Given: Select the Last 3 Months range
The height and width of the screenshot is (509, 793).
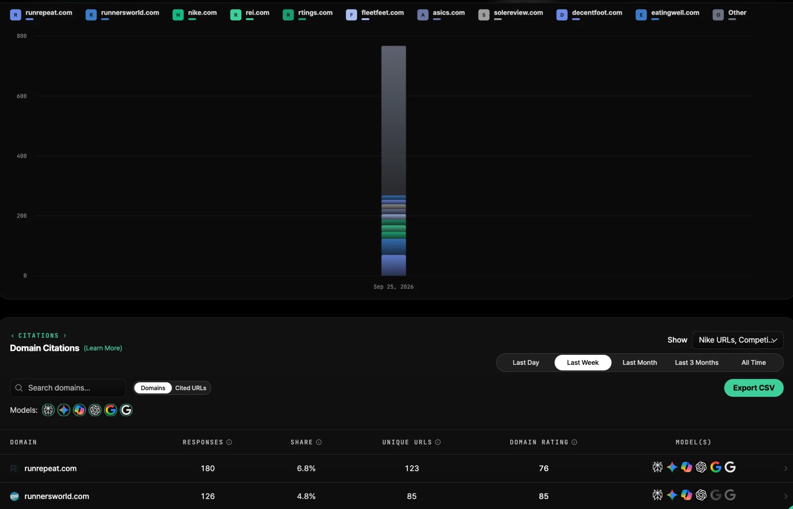Looking at the screenshot, I should point(697,362).
